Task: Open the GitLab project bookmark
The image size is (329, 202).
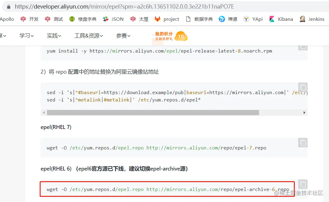Action: [167, 19]
